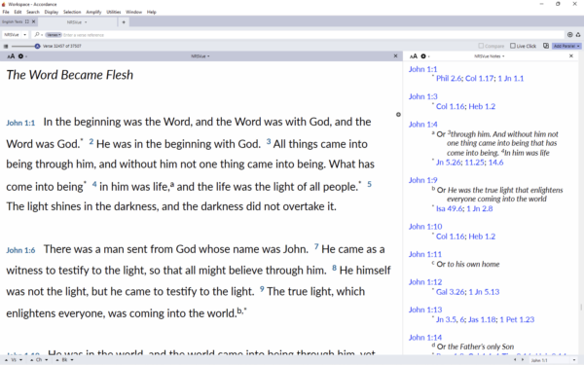Click 'Verse 32457 of 37507' status text
The image size is (584, 365).
coord(62,46)
